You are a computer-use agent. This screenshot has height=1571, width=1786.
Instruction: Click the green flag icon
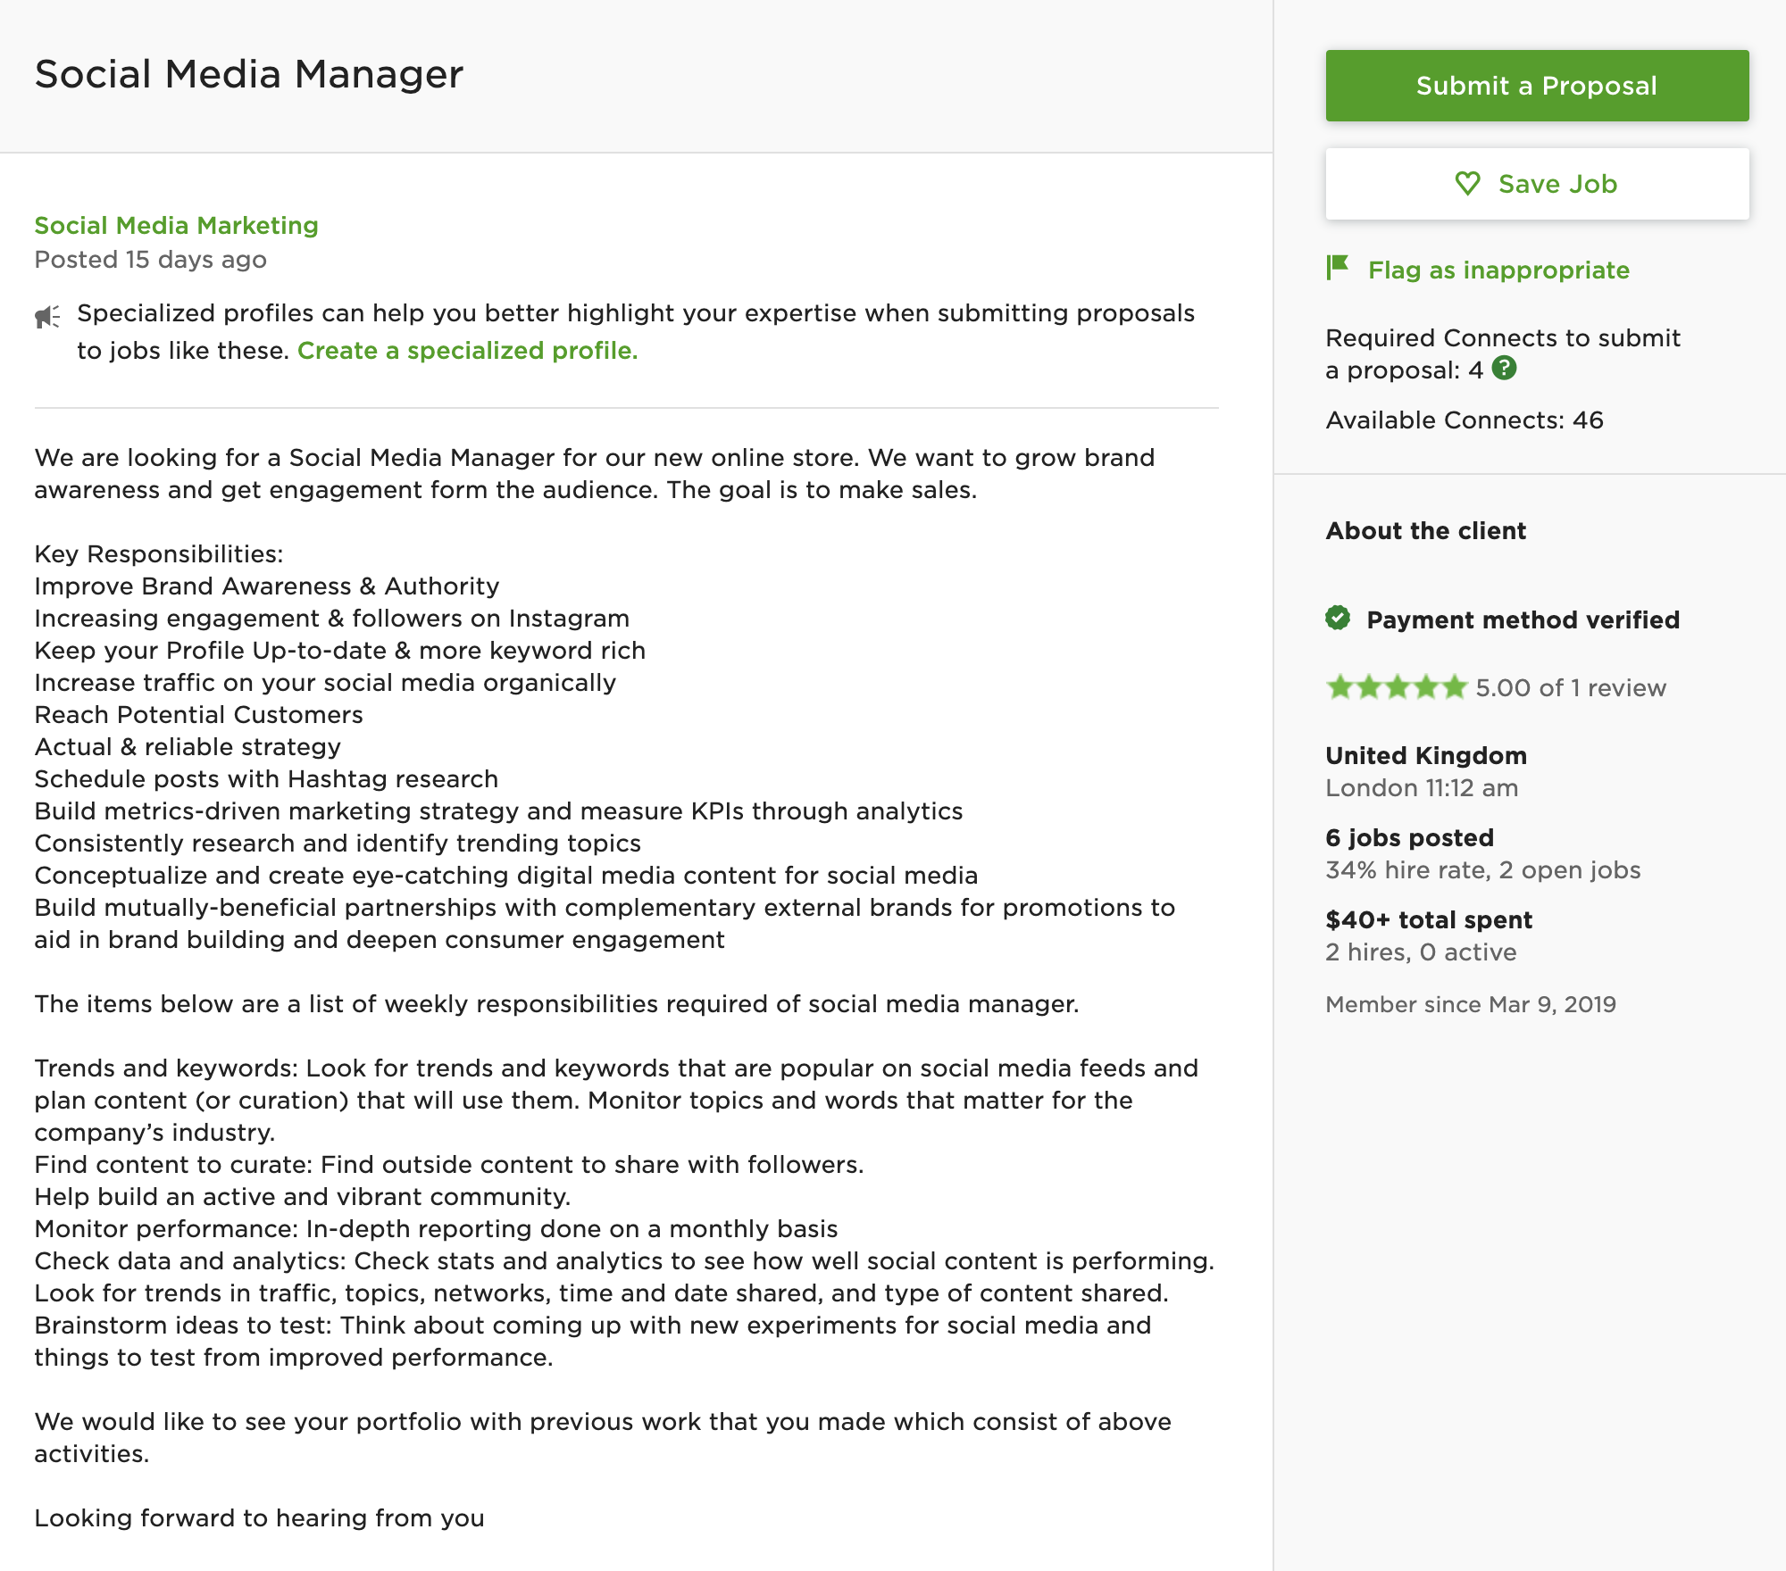1338,268
